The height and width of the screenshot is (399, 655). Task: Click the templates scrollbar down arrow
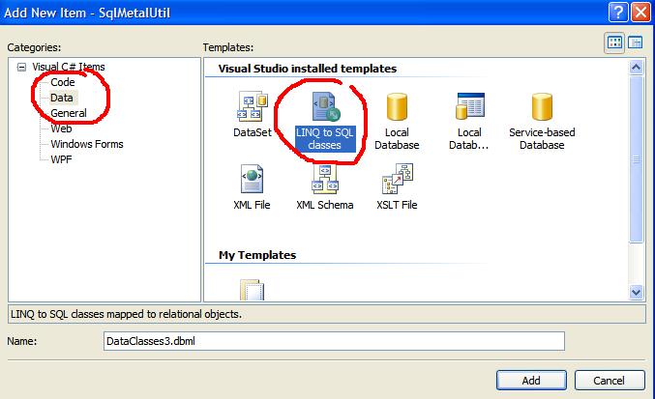coord(636,293)
